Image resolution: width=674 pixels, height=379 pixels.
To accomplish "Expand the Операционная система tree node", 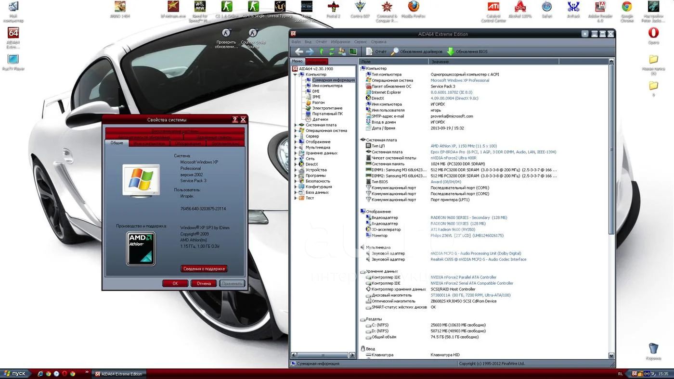I will (296, 130).
